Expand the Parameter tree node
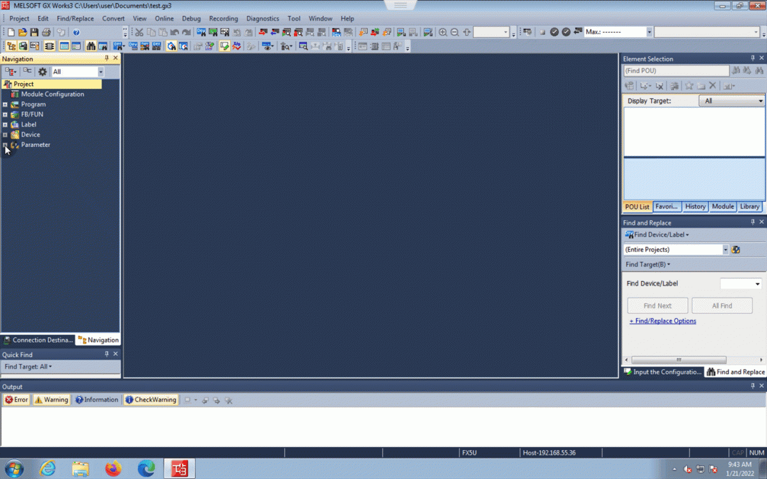This screenshot has width=767, height=479. pyautogui.click(x=5, y=145)
